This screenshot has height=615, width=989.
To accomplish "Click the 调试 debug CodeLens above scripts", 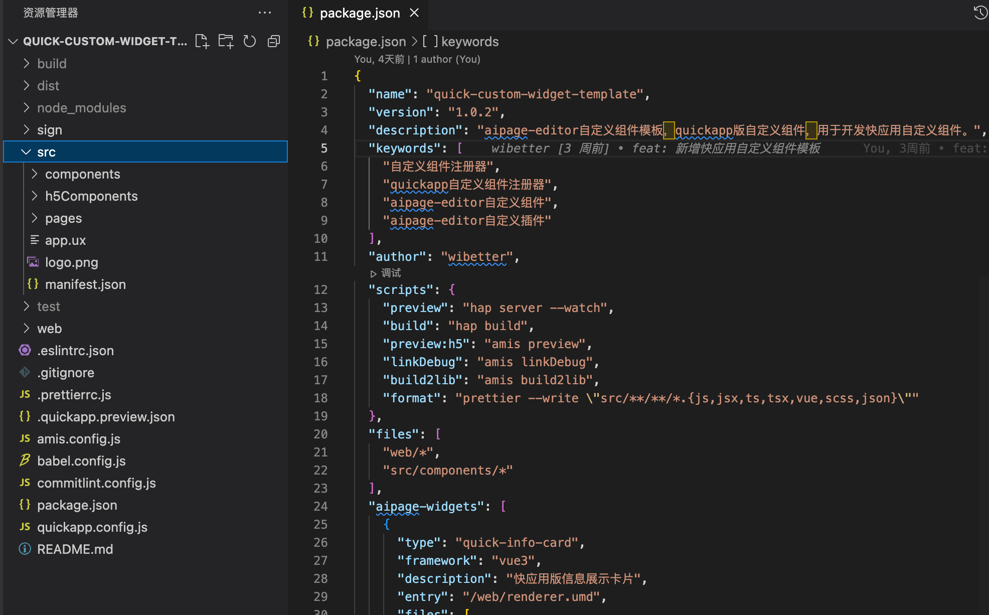I will 386,273.
